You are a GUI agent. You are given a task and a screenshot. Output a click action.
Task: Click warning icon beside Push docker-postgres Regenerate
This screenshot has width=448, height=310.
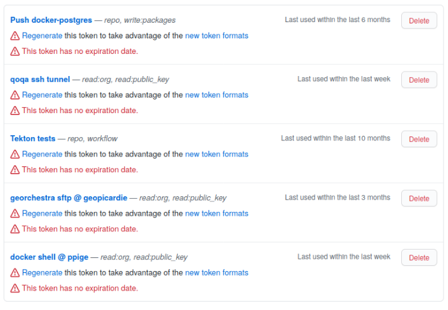(15, 36)
